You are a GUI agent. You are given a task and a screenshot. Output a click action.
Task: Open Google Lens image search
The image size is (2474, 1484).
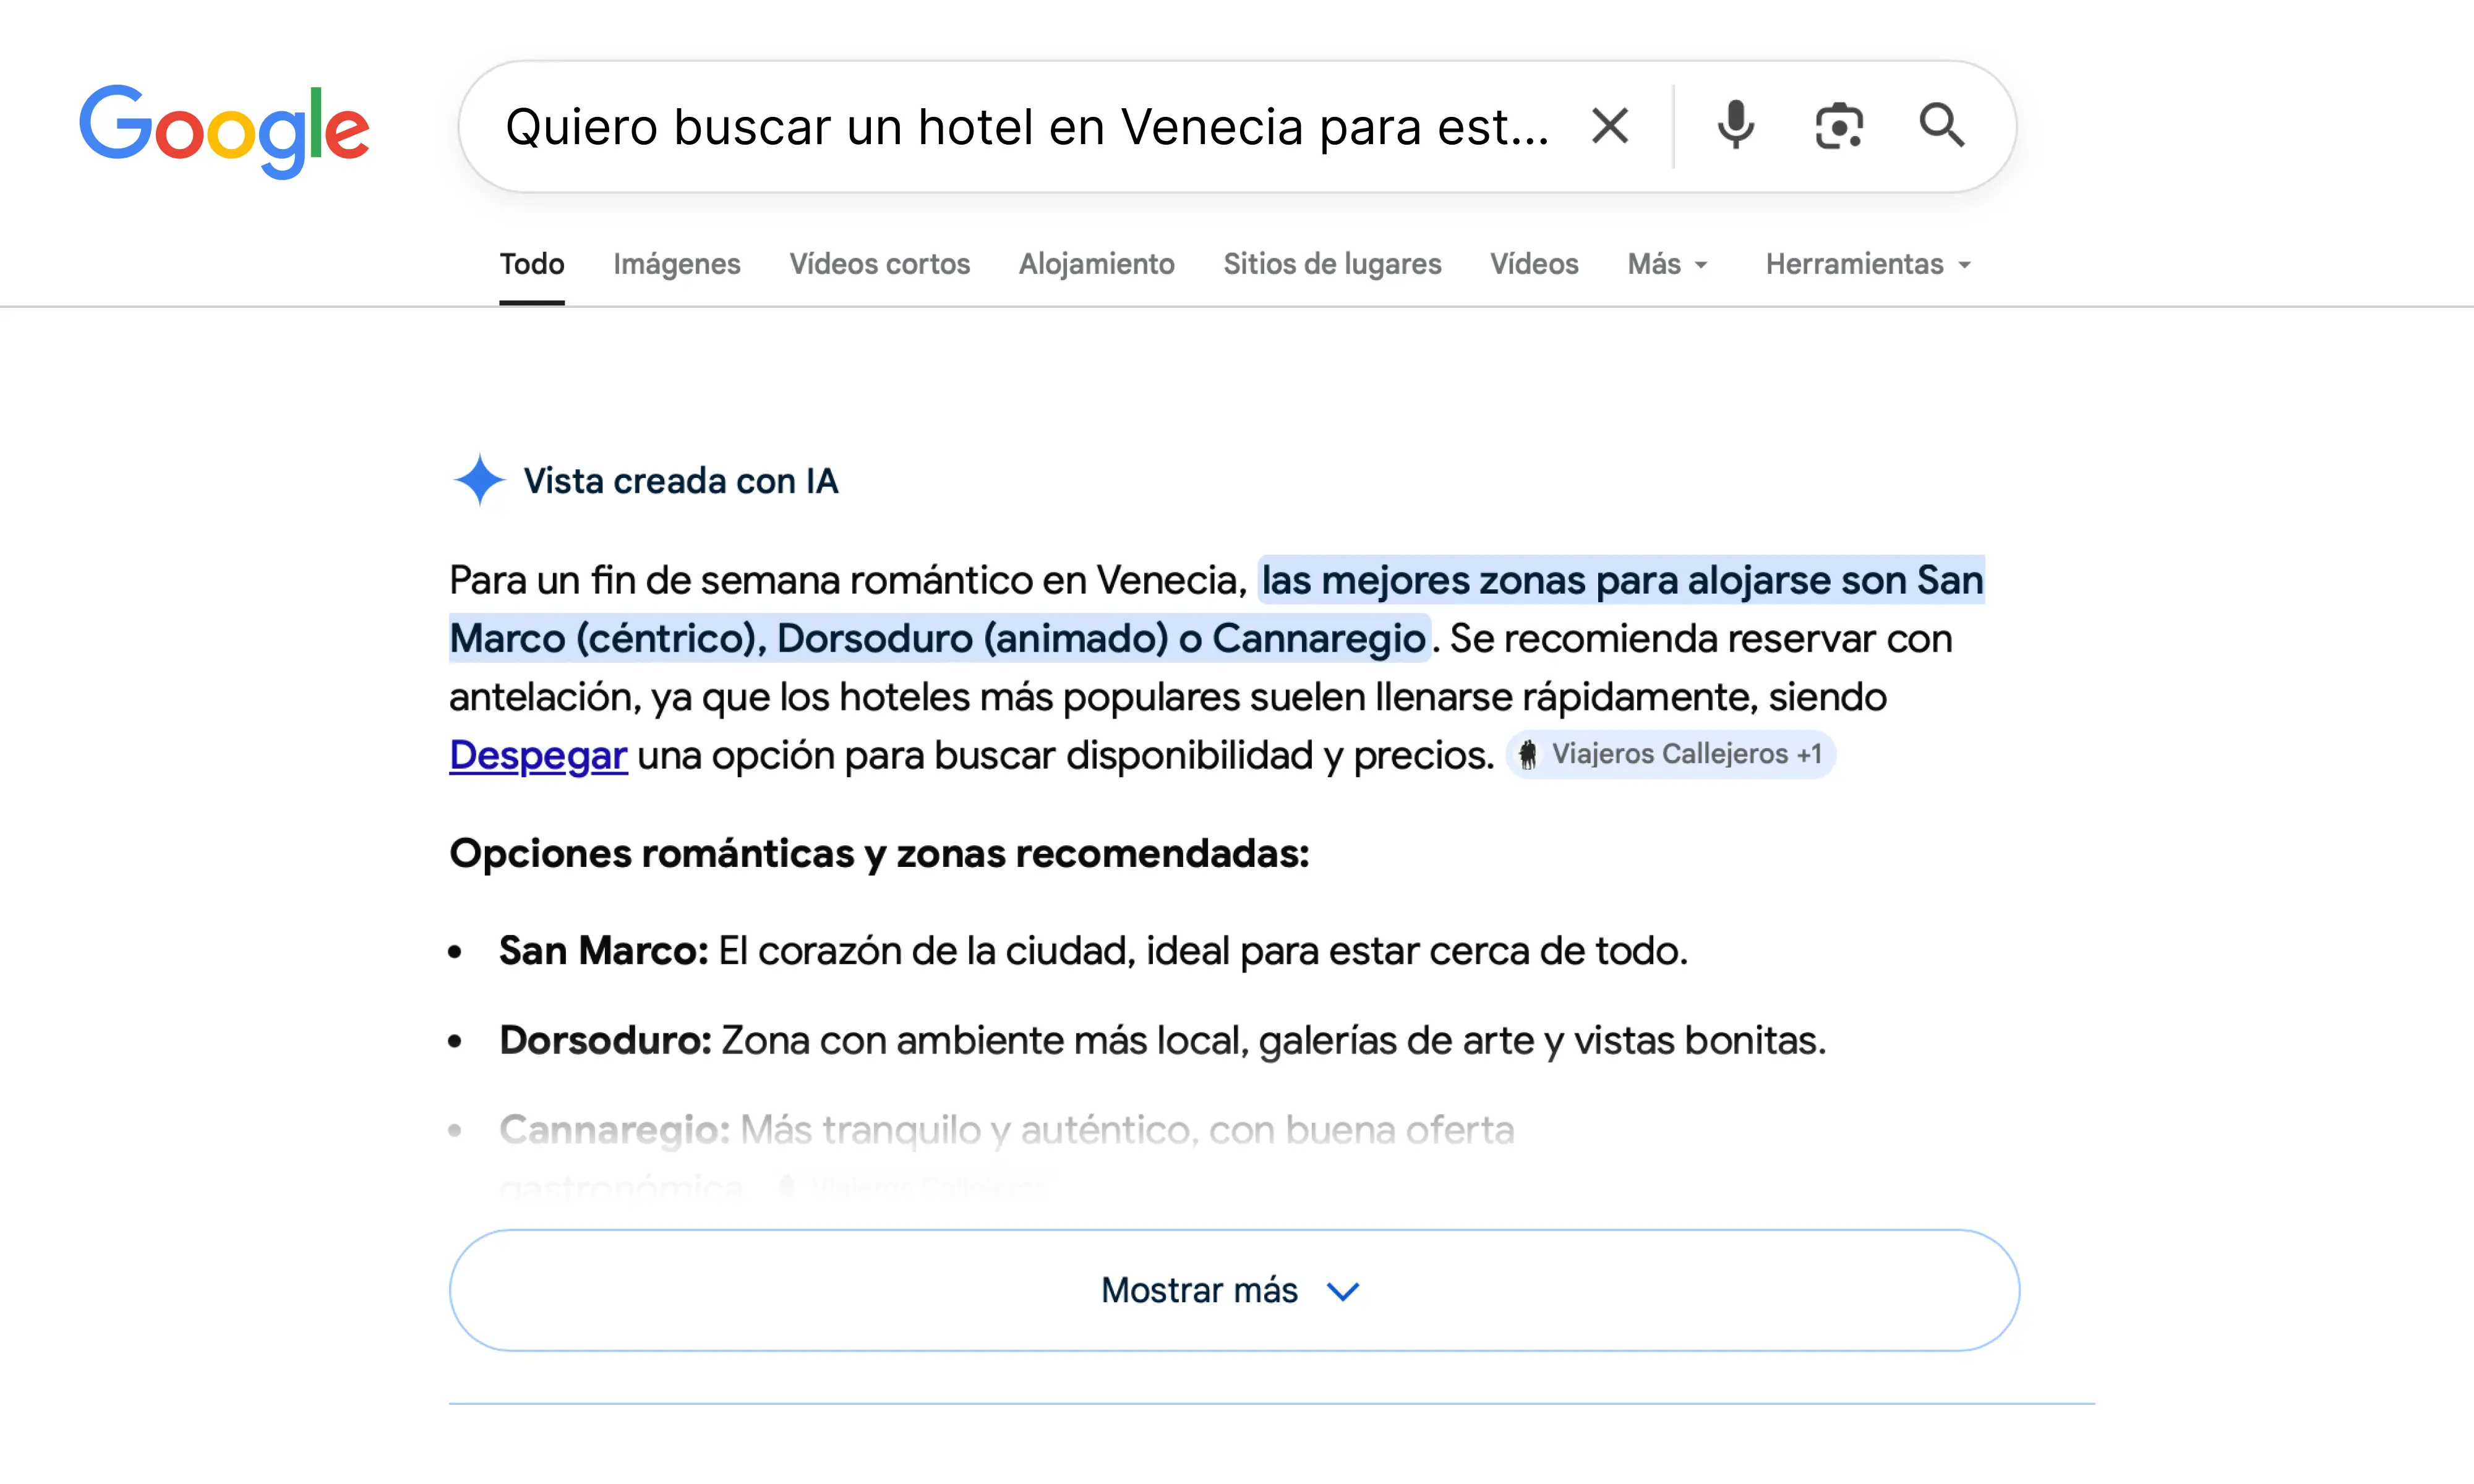1838,125
